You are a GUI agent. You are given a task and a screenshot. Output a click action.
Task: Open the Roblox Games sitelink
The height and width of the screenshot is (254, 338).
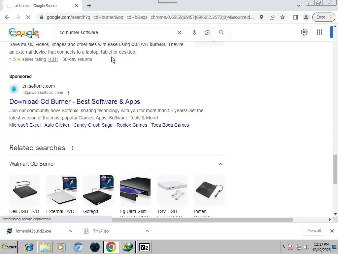point(132,125)
